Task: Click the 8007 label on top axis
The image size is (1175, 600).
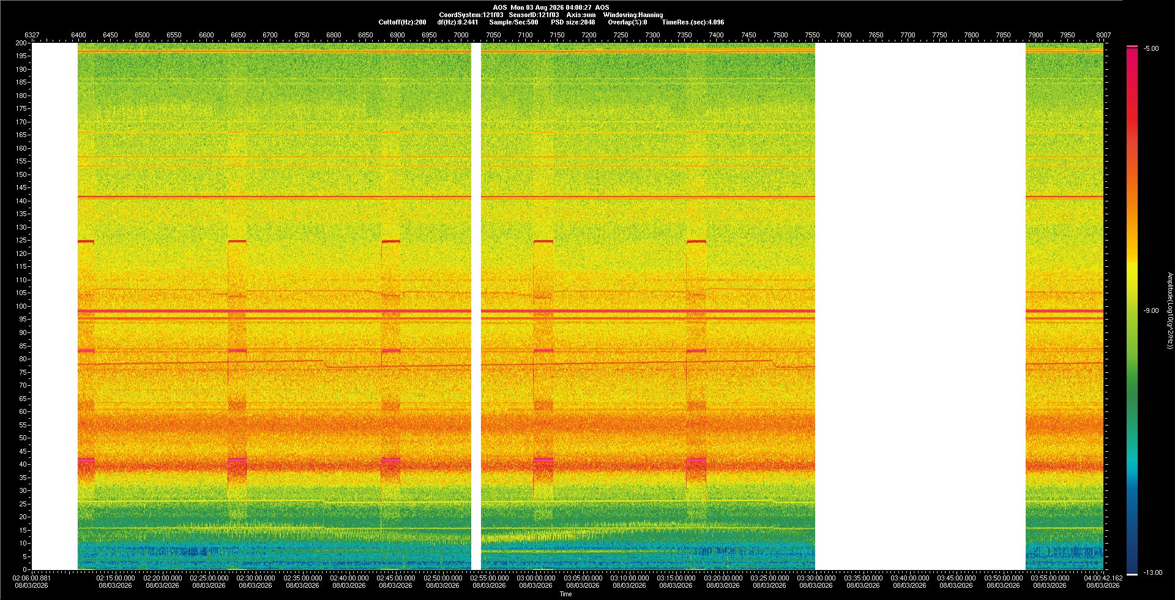Action: click(x=1103, y=35)
